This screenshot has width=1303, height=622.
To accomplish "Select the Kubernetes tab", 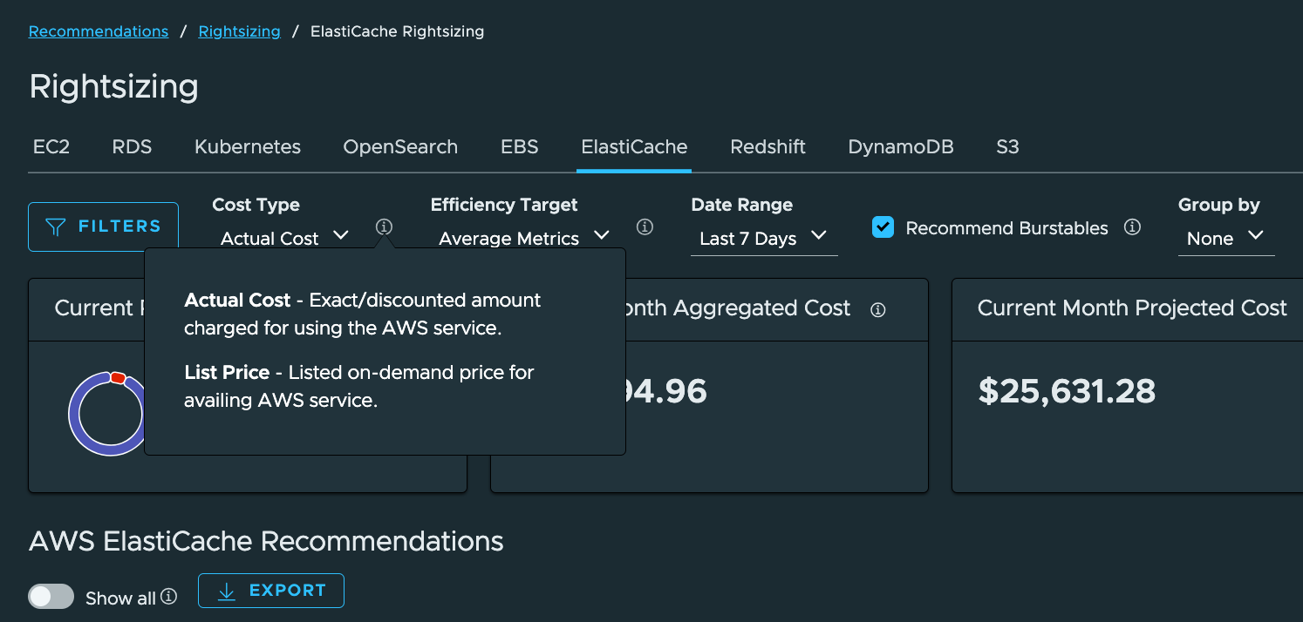I will click(x=247, y=146).
